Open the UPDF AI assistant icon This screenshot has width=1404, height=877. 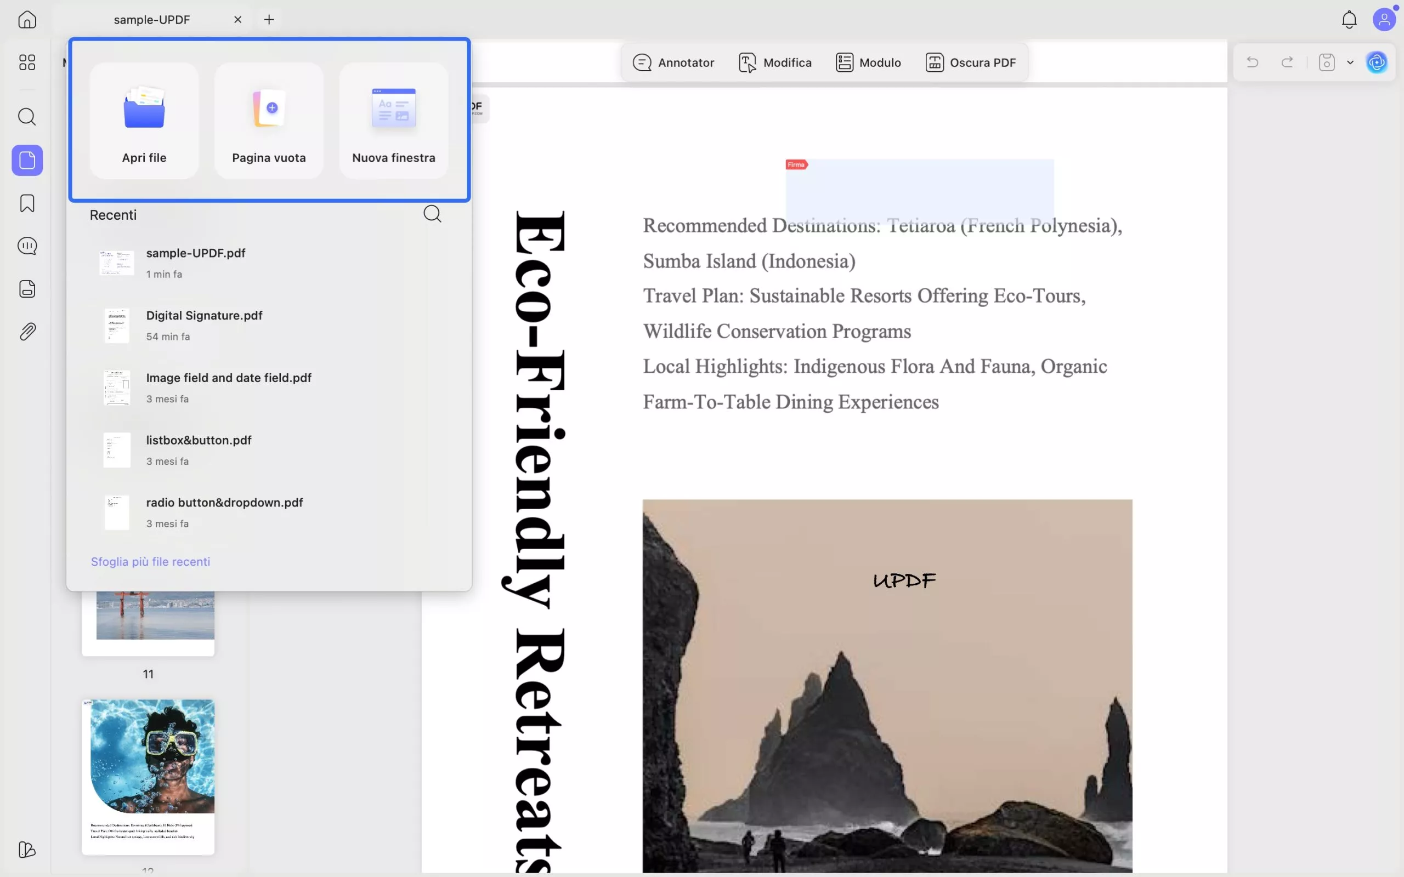(1377, 62)
